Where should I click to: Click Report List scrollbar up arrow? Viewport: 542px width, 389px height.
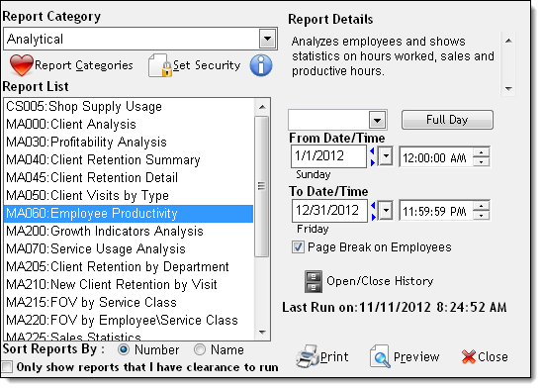click(x=262, y=107)
